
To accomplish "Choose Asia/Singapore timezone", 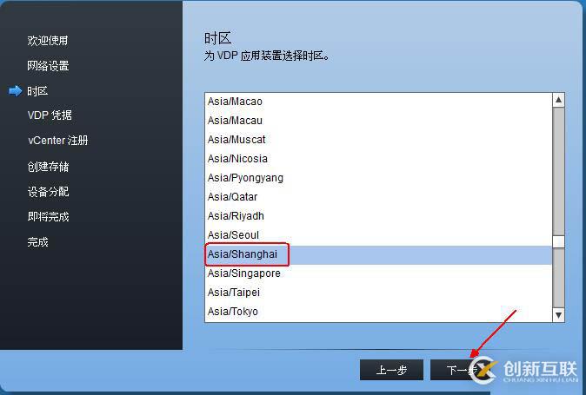I will [378, 273].
